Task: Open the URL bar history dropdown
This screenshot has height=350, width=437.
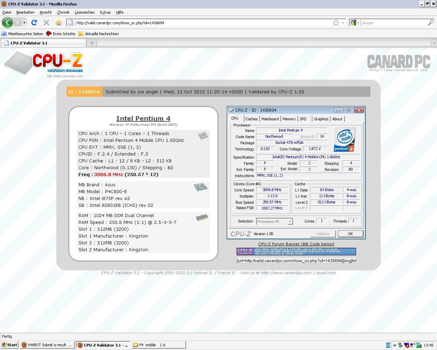Action: click(343, 23)
